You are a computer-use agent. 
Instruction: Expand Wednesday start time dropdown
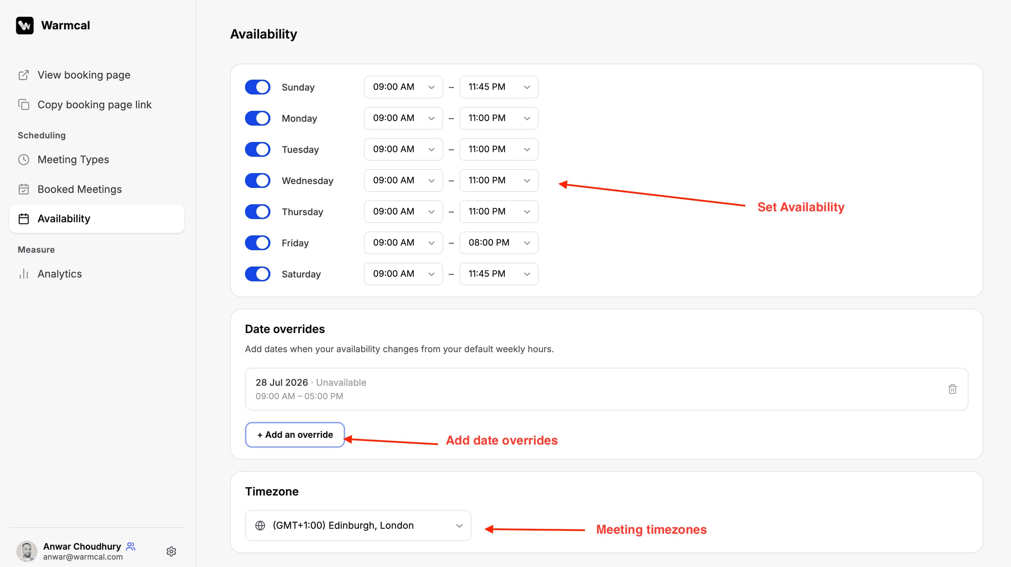(403, 181)
